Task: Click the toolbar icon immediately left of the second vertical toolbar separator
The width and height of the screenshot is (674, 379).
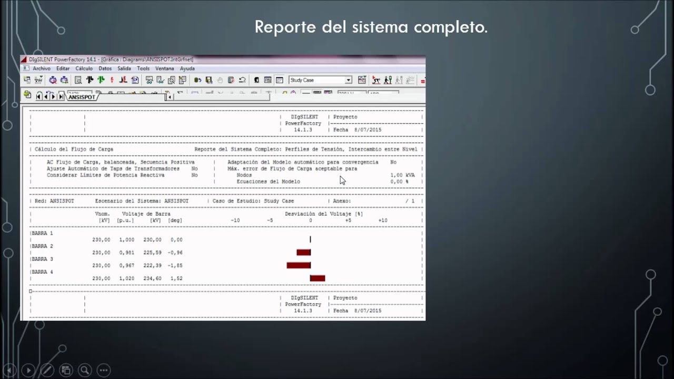Action: point(182,80)
